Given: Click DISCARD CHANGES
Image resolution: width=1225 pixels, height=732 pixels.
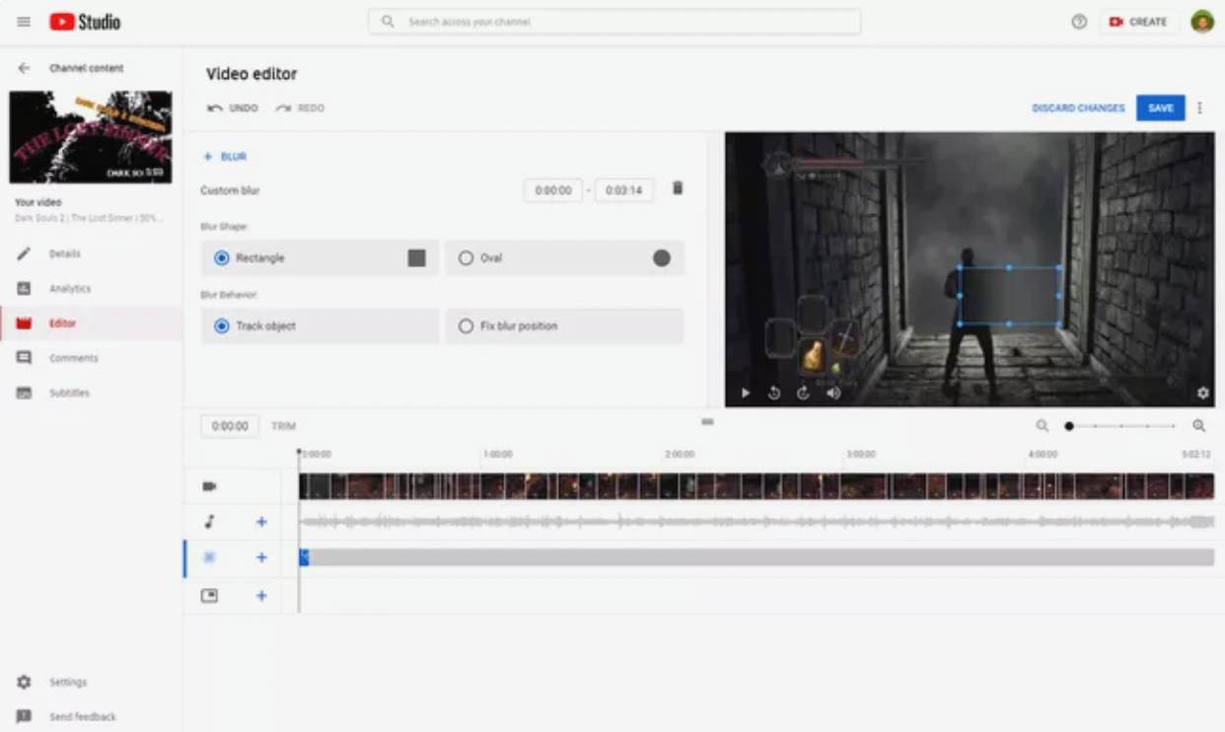Looking at the screenshot, I should [x=1078, y=108].
